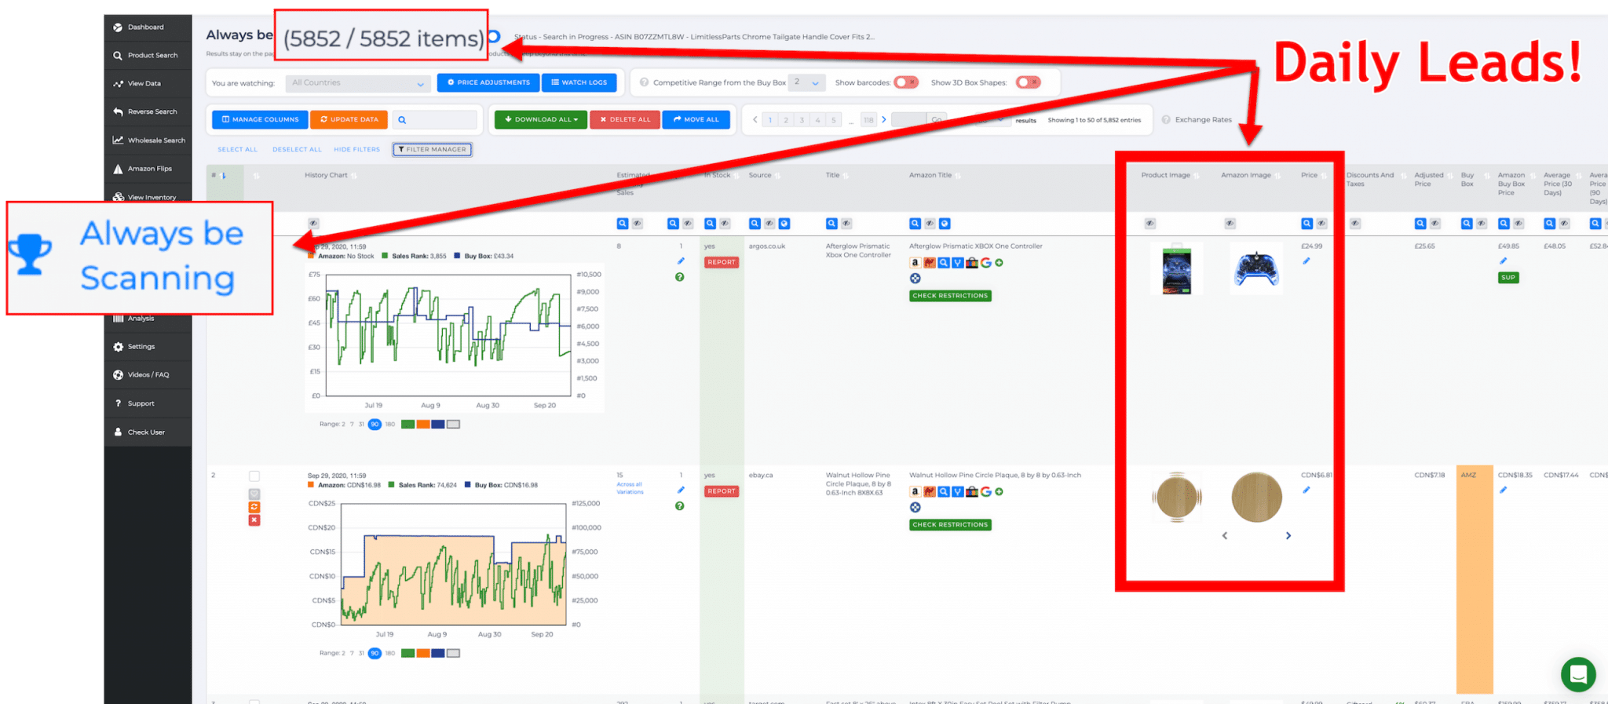Sort by the History Chart column
The width and height of the screenshot is (1608, 704).
tap(354, 176)
